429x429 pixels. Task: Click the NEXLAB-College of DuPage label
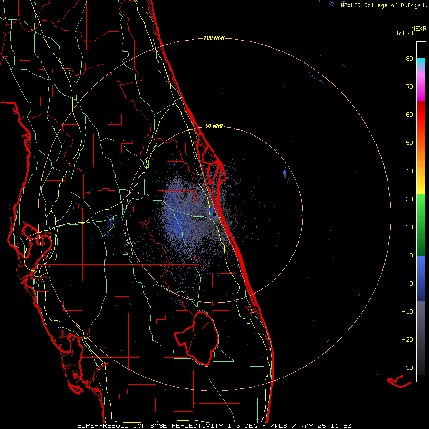[x=383, y=5]
